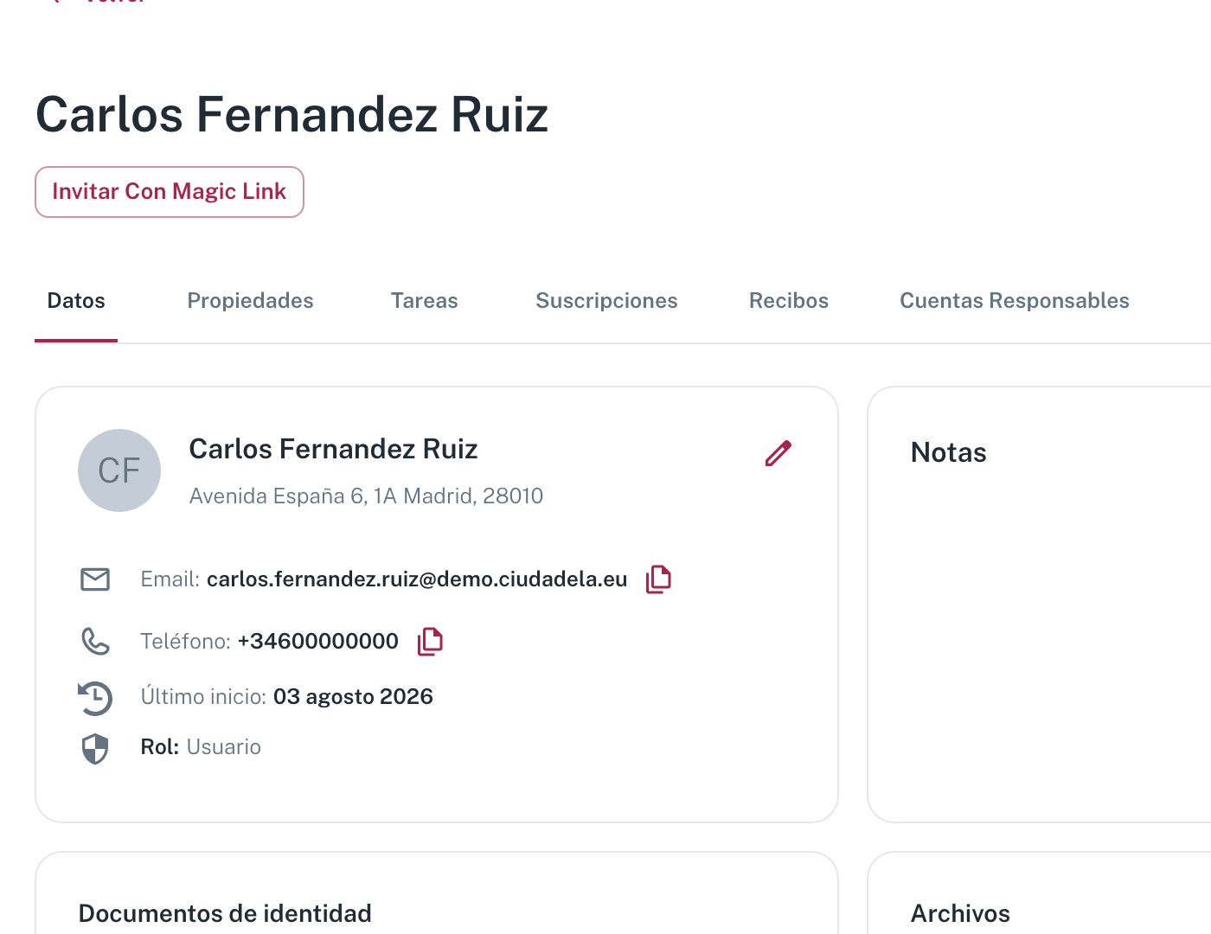Click the Documentos de identidad heading
The width and height of the screenshot is (1211, 934).
pyautogui.click(x=225, y=913)
